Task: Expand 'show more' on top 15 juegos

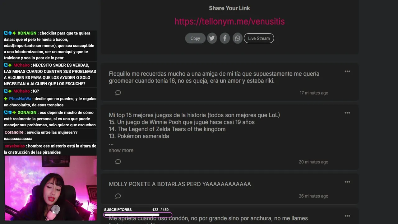Action: [121, 150]
